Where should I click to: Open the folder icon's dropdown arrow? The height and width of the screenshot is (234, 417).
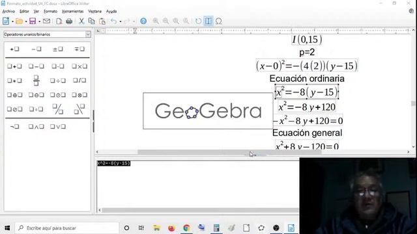pos(26,21)
